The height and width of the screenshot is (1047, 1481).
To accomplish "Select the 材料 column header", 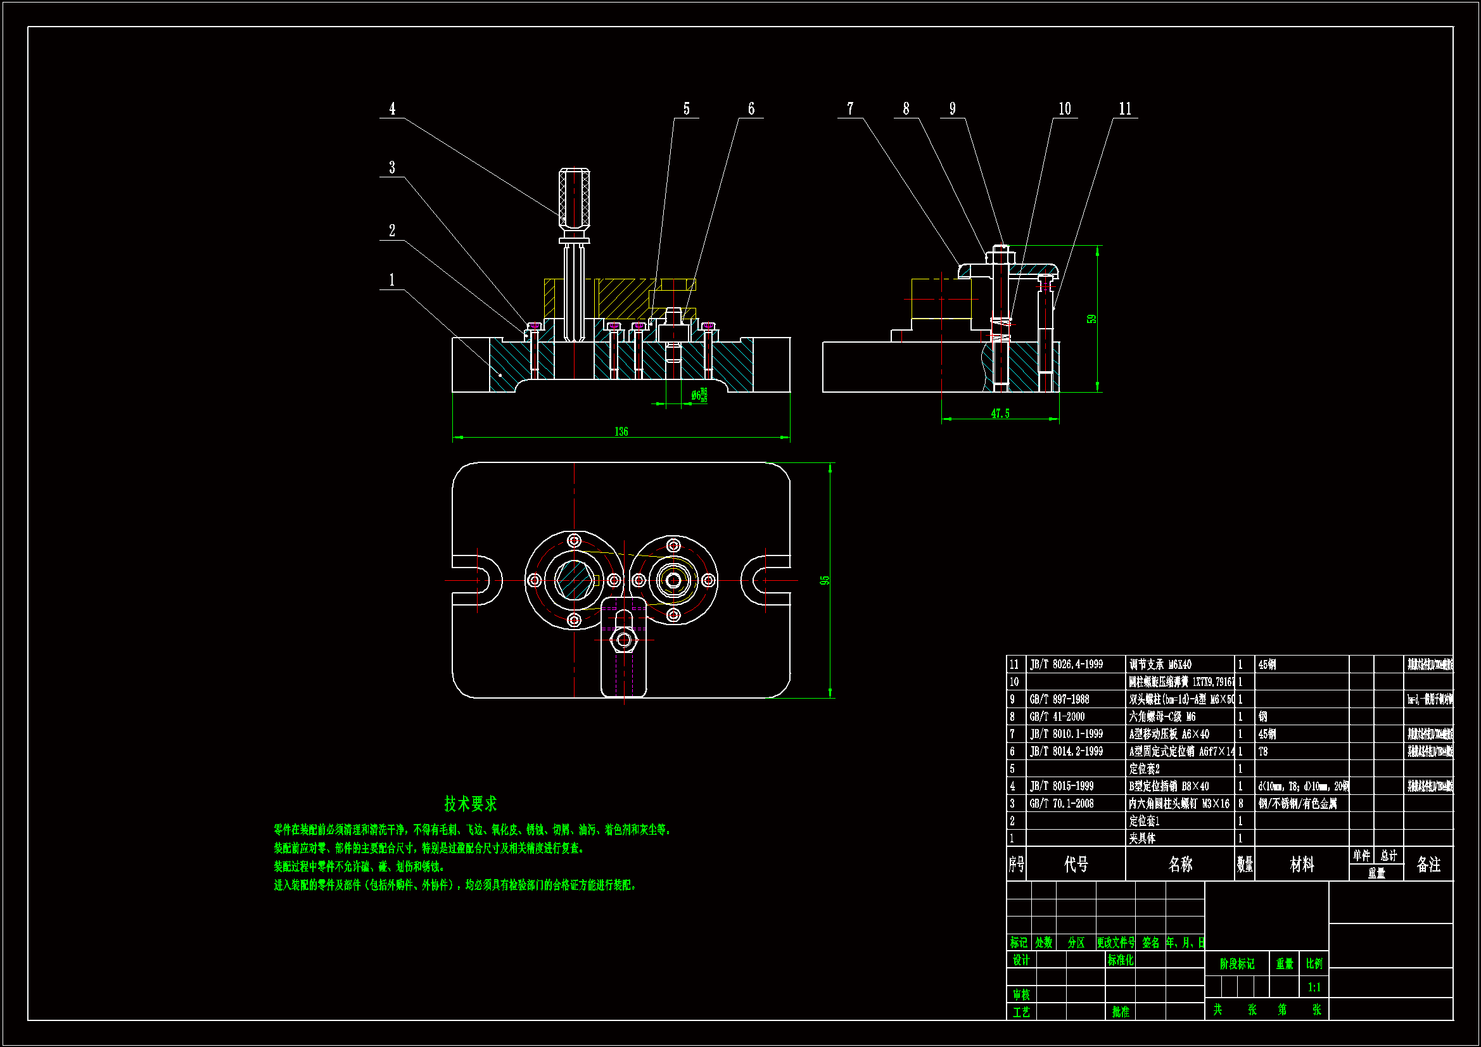I will [1302, 865].
